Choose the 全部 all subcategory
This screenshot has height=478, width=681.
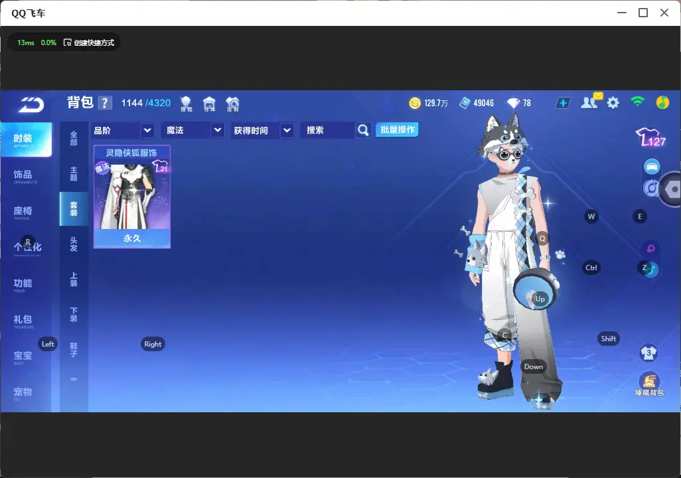(74, 138)
